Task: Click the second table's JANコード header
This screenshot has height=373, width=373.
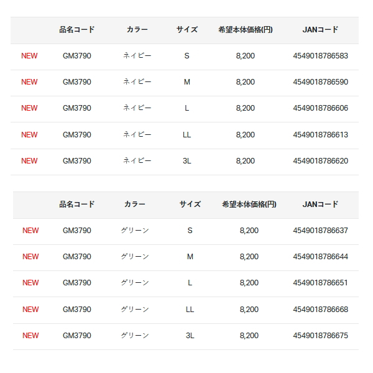Action: [x=320, y=204]
